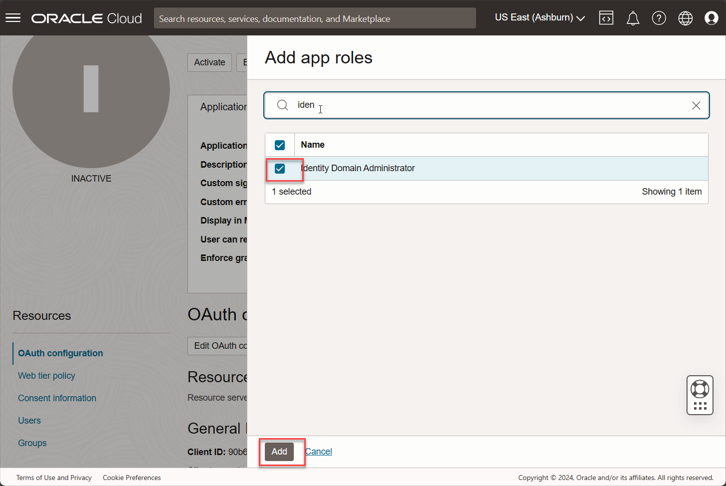Click the Cancel link

tap(318, 452)
